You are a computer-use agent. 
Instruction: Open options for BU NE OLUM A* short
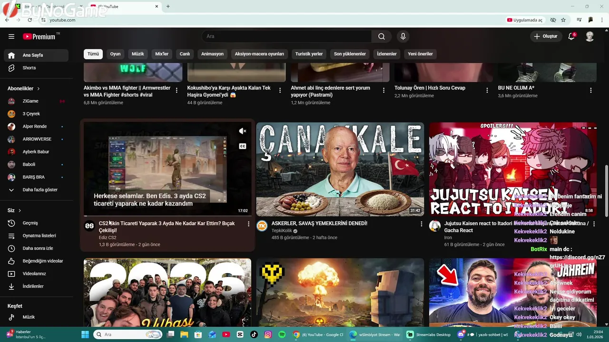[x=591, y=90]
